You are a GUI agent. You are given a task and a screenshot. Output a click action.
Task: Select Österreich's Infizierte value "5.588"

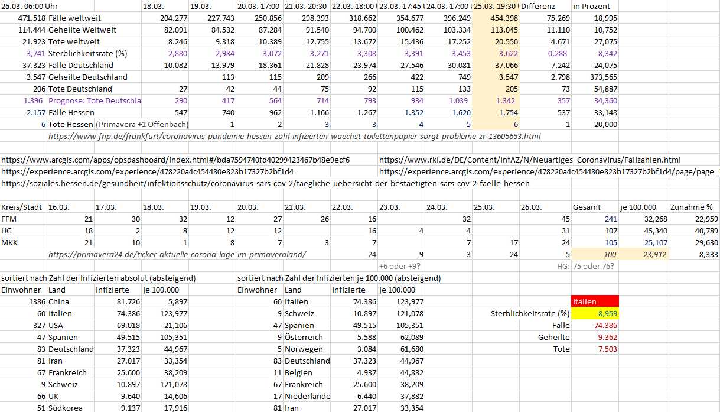click(x=367, y=337)
